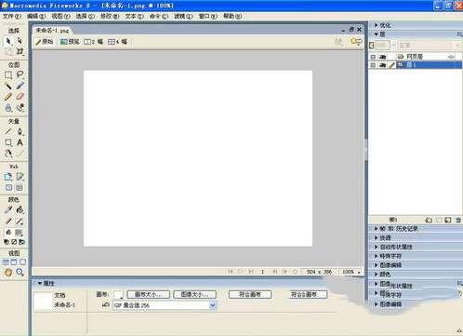Select the bitmap Brush tool

(20, 86)
